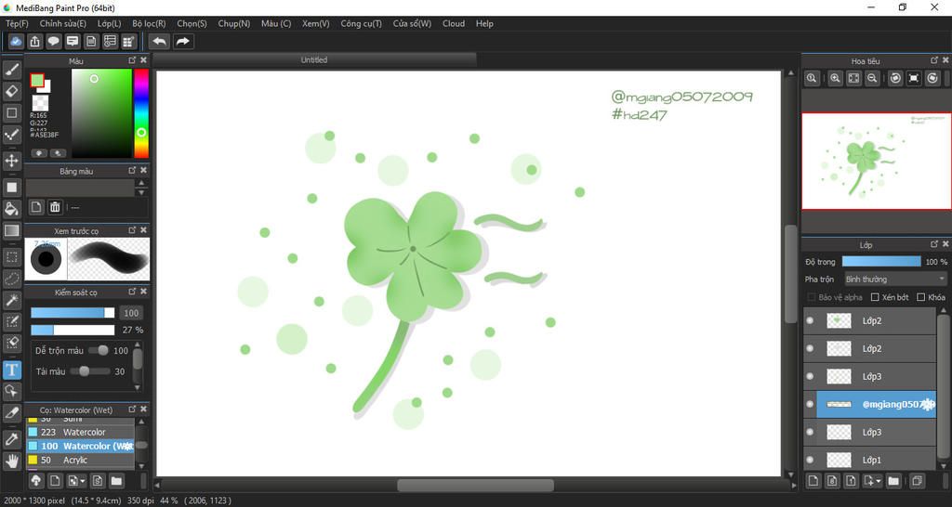Toggle visibility of @mgiang050 text layer
This screenshot has height=507, width=952.
click(810, 405)
